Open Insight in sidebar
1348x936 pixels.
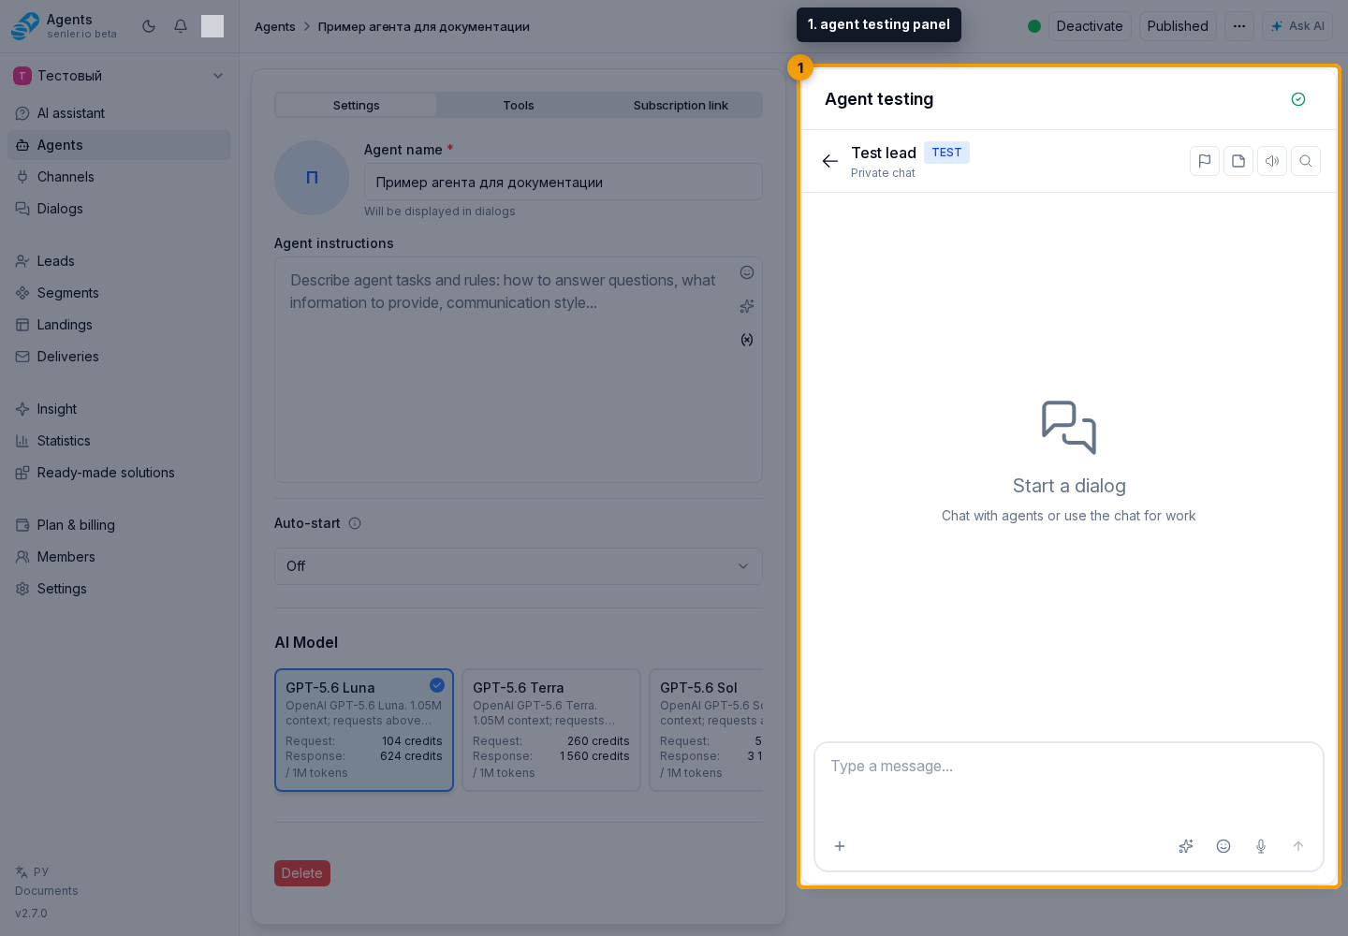119,409
